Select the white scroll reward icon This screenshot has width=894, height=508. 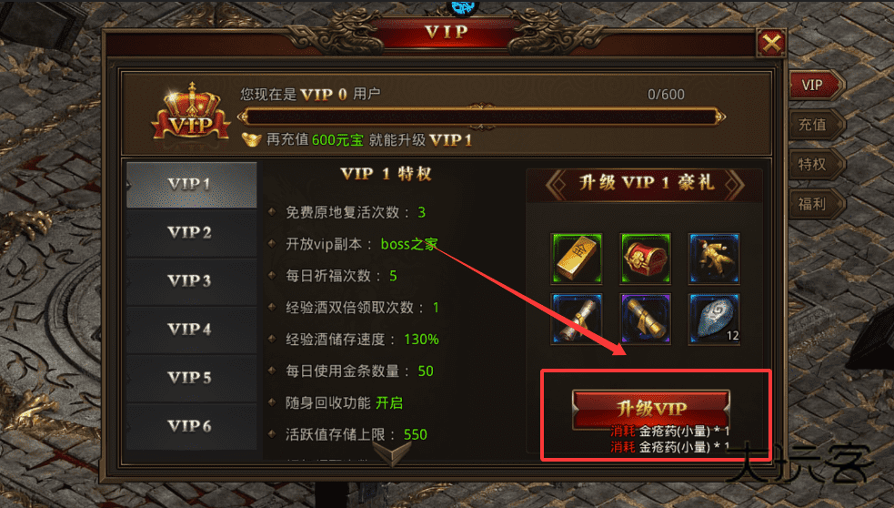(x=577, y=319)
